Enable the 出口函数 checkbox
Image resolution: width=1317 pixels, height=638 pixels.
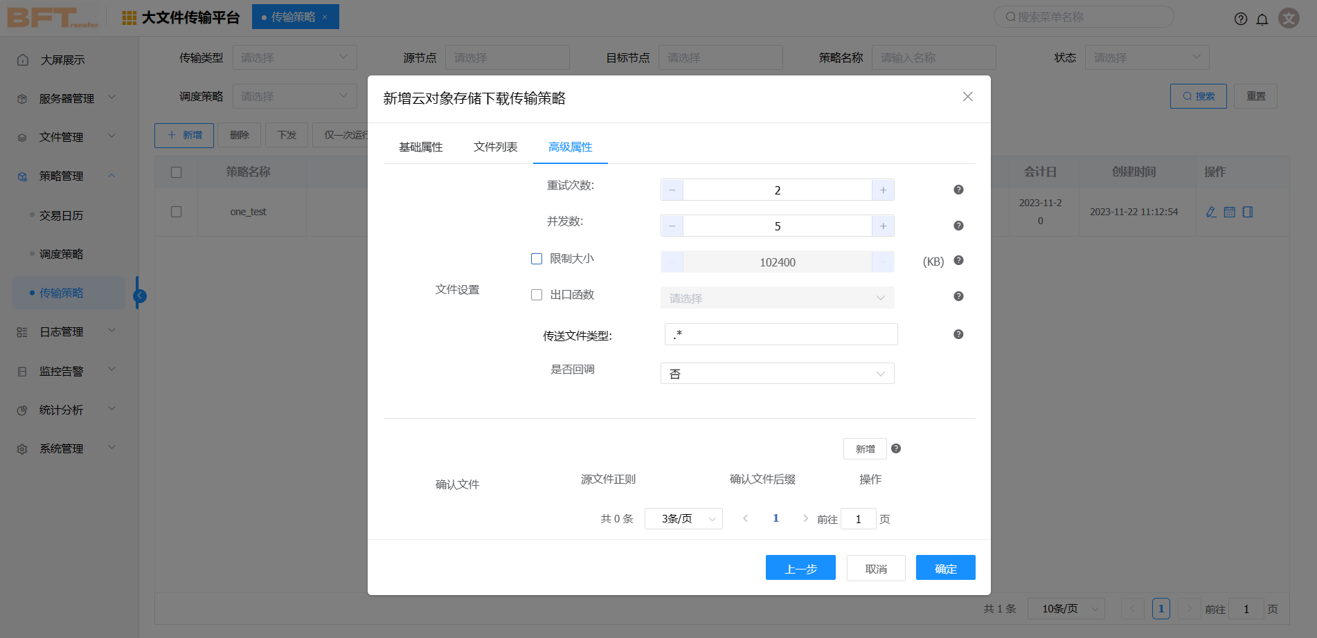[537, 295]
